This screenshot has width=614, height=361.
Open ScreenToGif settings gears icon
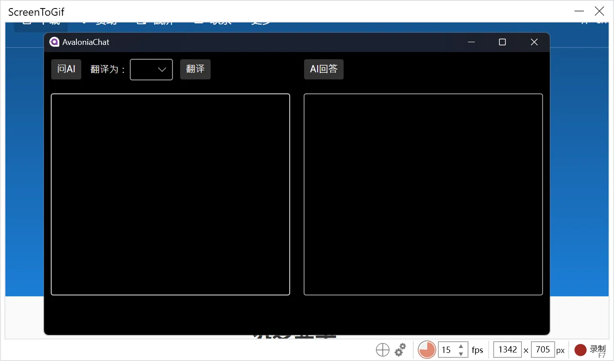(400, 350)
